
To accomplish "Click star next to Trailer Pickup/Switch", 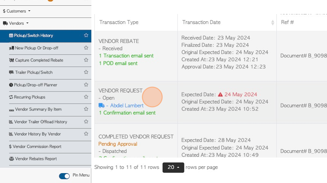I will pos(86,72).
